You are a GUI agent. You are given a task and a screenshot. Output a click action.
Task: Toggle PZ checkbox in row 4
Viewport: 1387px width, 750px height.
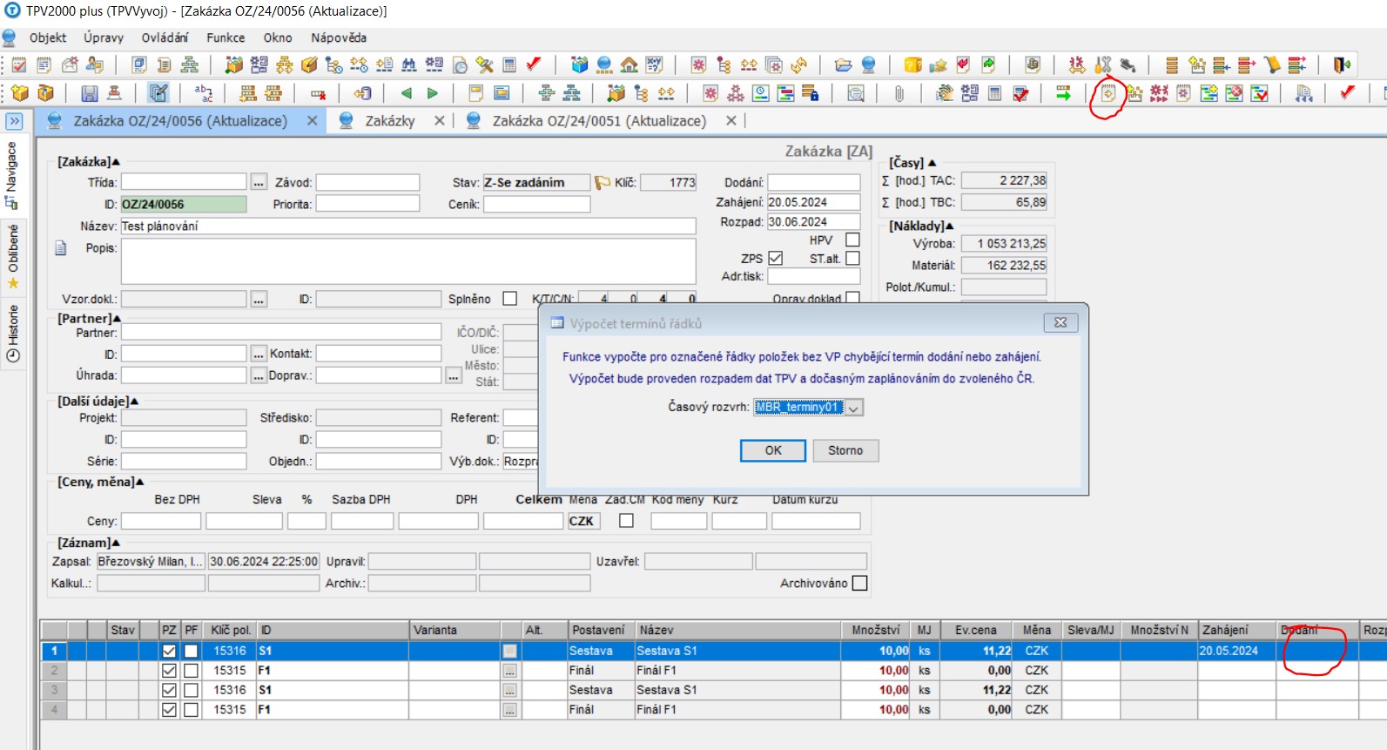click(169, 710)
